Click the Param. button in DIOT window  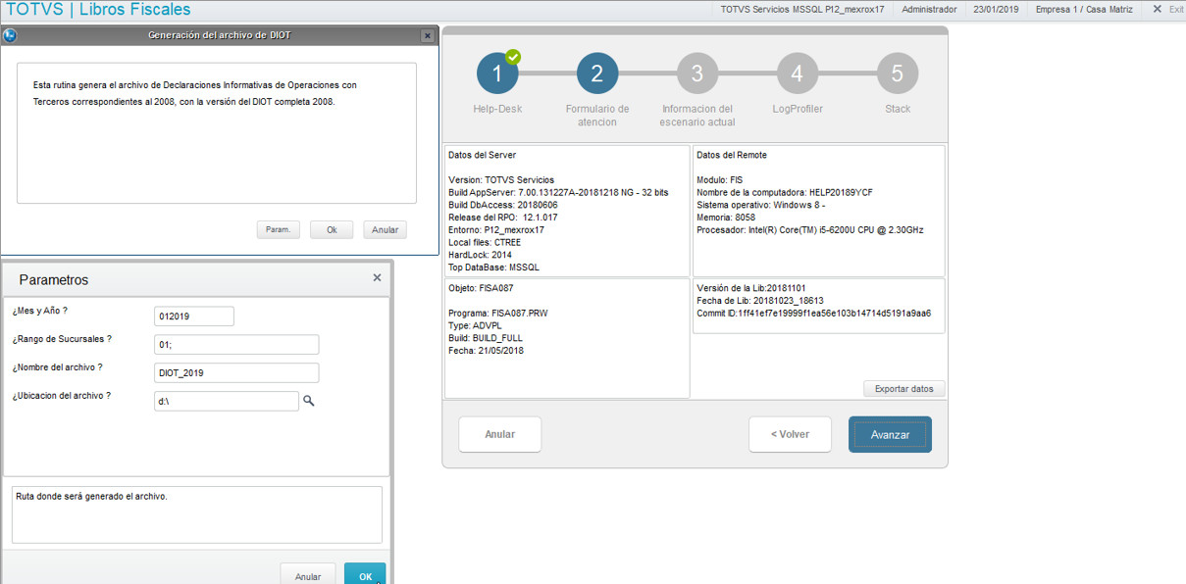pos(278,229)
